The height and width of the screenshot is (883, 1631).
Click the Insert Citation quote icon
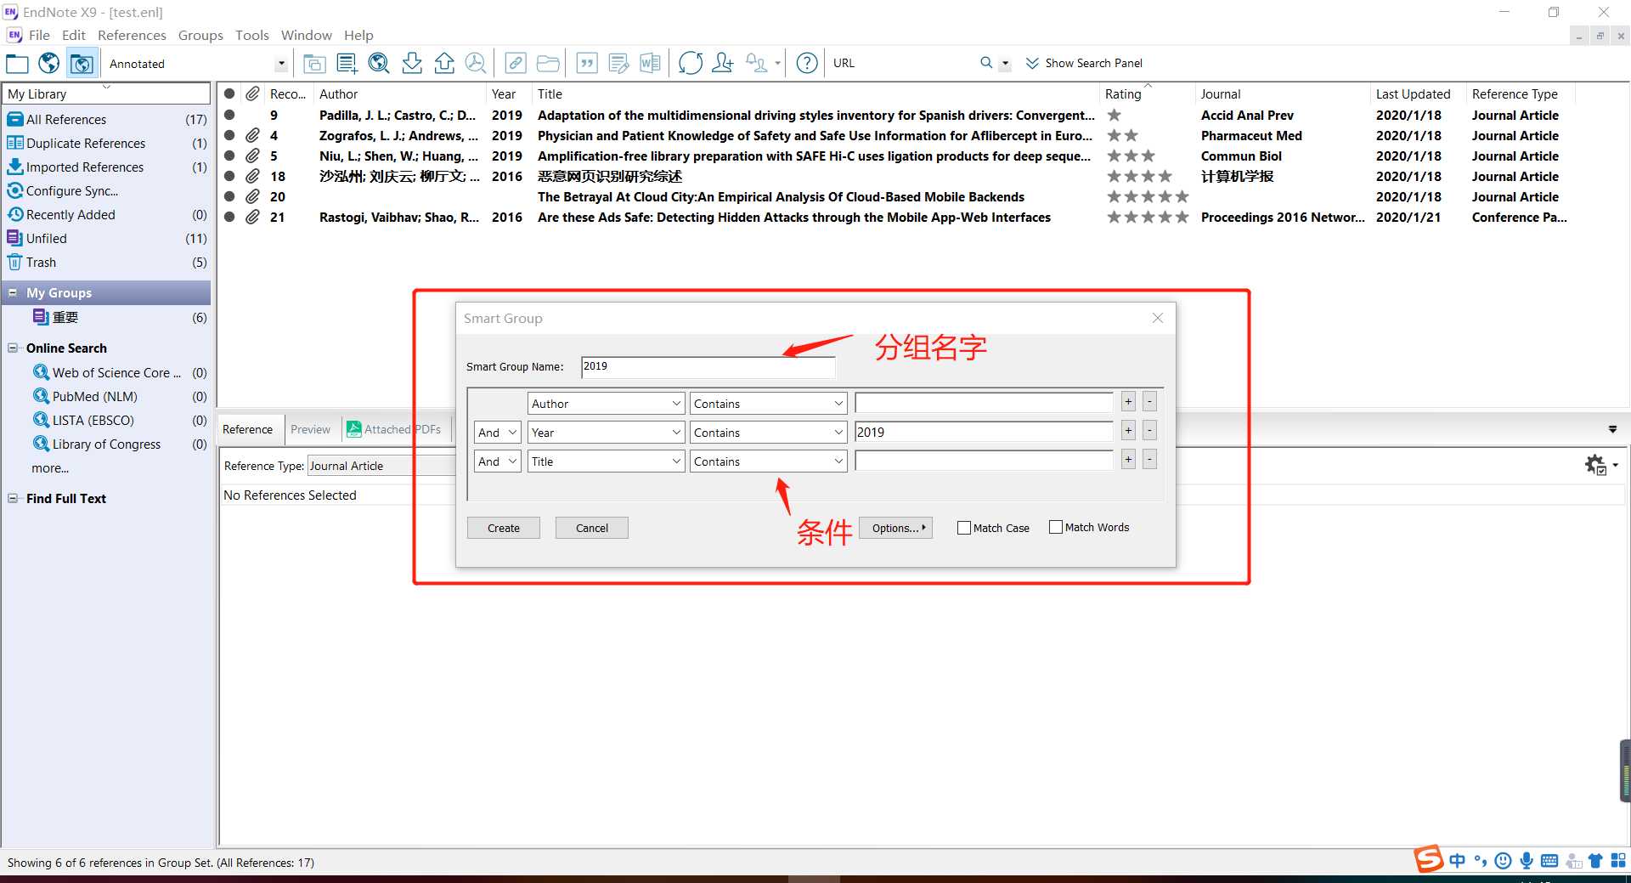pos(587,64)
